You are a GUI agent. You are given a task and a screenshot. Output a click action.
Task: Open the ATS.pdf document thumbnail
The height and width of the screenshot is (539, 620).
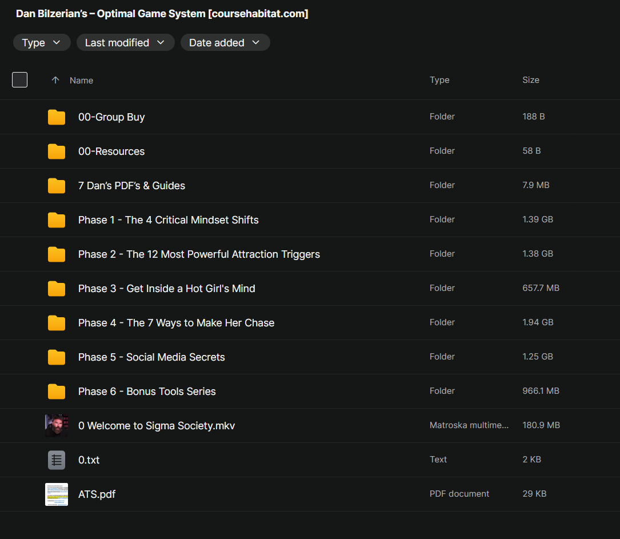pyautogui.click(x=57, y=494)
